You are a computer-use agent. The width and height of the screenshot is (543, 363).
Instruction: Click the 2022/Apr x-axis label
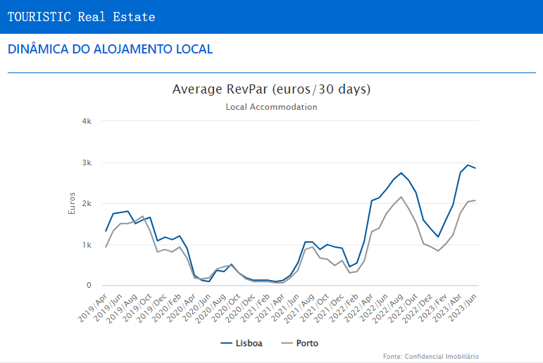click(x=358, y=307)
